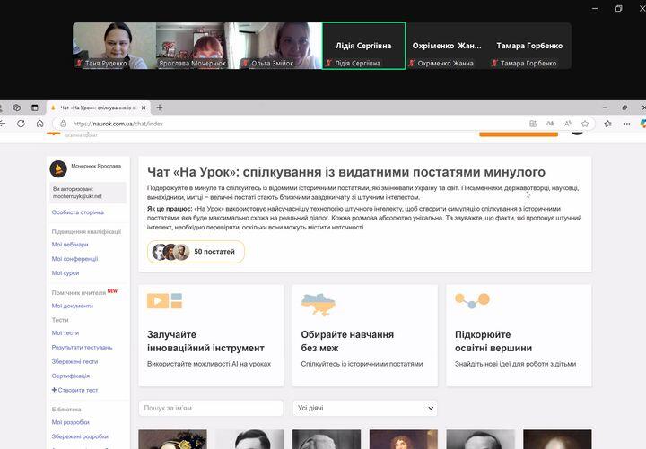The image size is (646, 449).
Task: Click the Підкорюйте освітні вершини card title
Action: (x=493, y=341)
